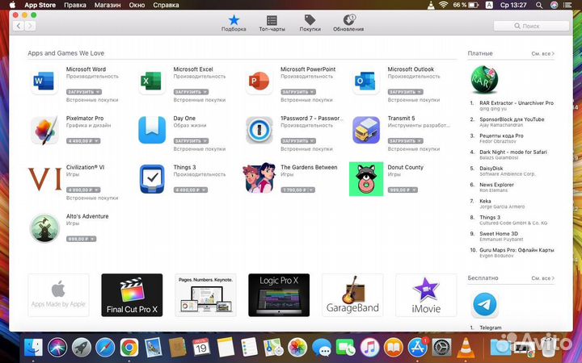Open the Alto's Adventure icon
582x363 pixels.
click(44, 228)
